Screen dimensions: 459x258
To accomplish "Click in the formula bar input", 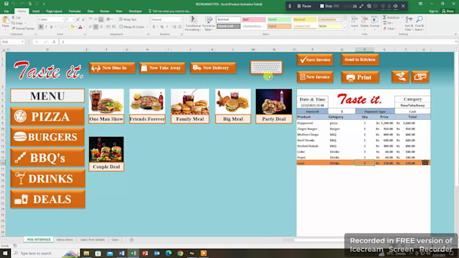I will (258, 42).
